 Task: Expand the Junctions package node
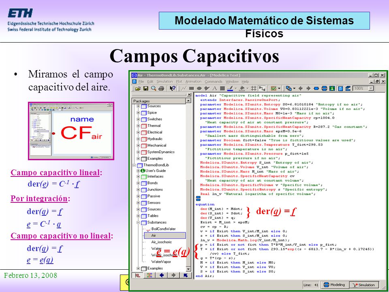138,190
